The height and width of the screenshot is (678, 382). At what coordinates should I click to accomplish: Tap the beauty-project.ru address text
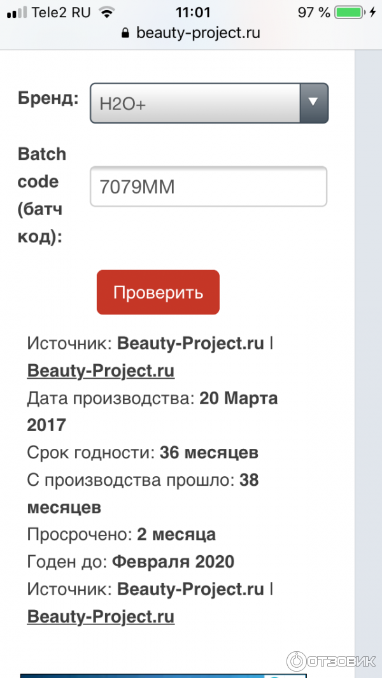(x=198, y=33)
